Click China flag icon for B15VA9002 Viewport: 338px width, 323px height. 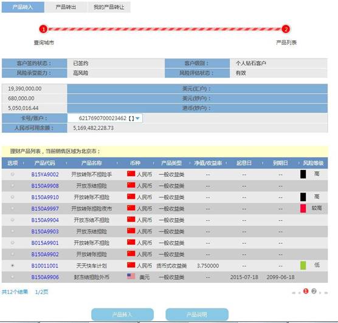pos(131,174)
